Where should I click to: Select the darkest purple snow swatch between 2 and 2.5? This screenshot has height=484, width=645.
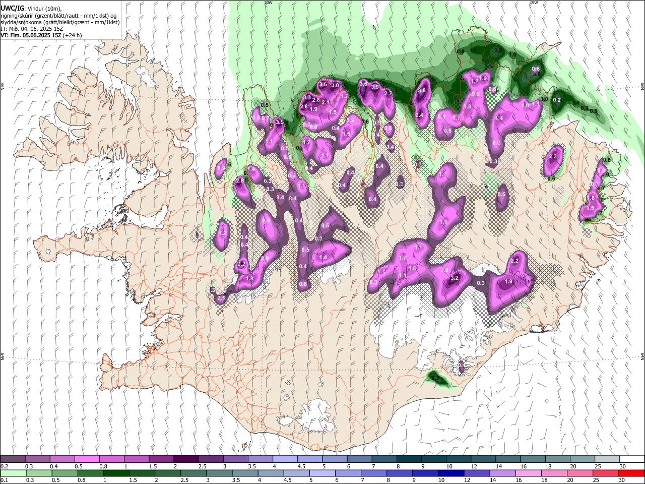pos(185,459)
